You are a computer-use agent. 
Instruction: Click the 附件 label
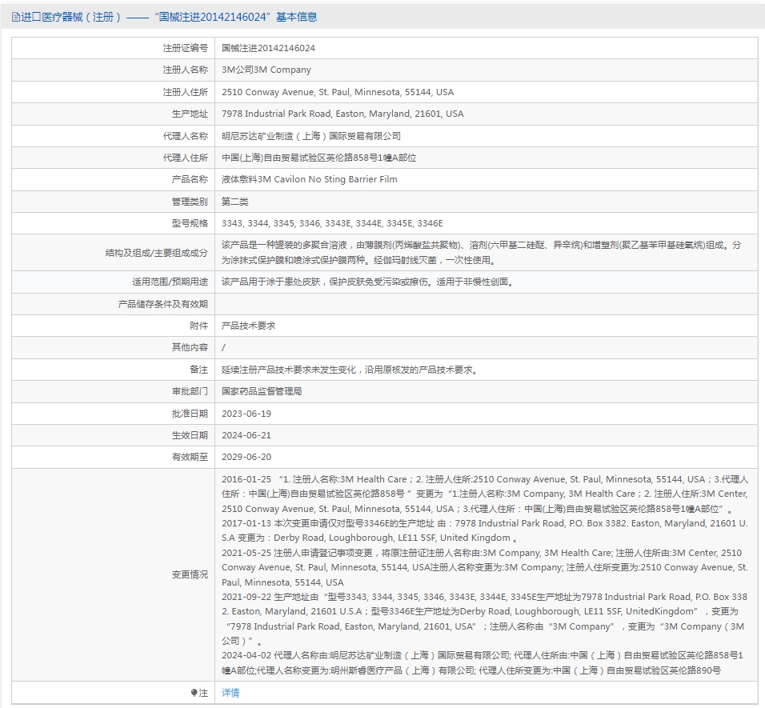pyautogui.click(x=199, y=326)
